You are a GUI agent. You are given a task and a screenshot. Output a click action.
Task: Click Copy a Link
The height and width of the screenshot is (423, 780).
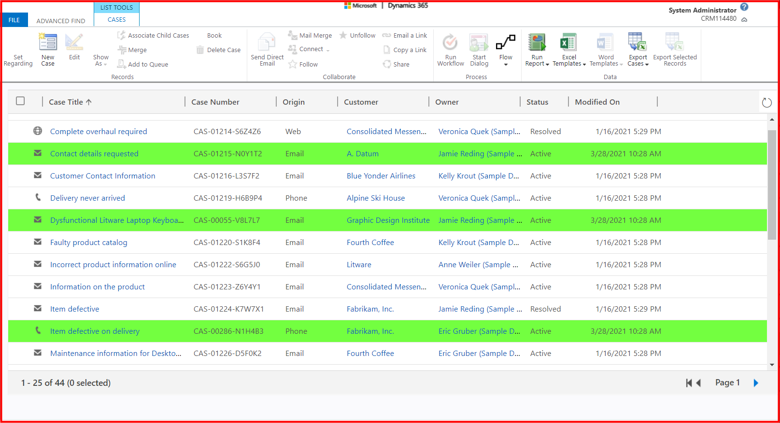tap(405, 50)
